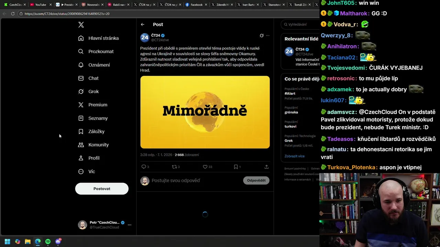The height and width of the screenshot is (247, 440).
Task: Click the browser back arrow
Action: (x=4, y=14)
